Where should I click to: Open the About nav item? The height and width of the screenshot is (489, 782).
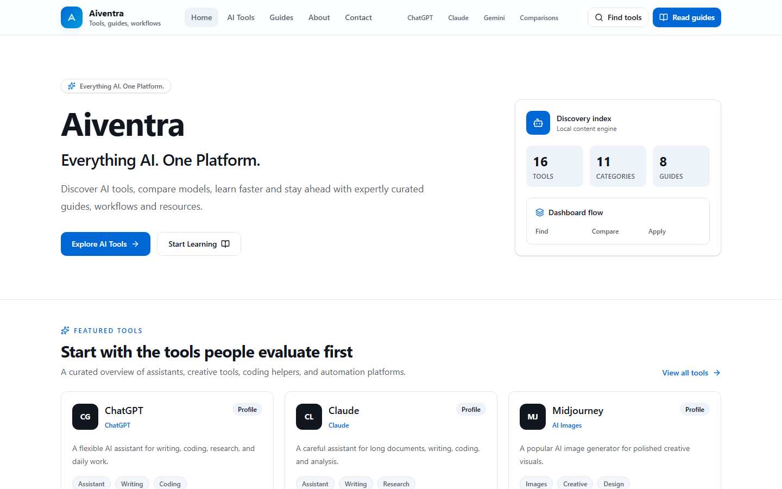(319, 17)
